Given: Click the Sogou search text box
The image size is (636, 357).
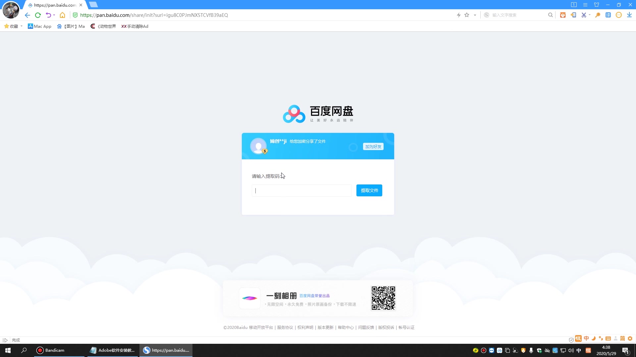Looking at the screenshot, I should click(x=518, y=15).
